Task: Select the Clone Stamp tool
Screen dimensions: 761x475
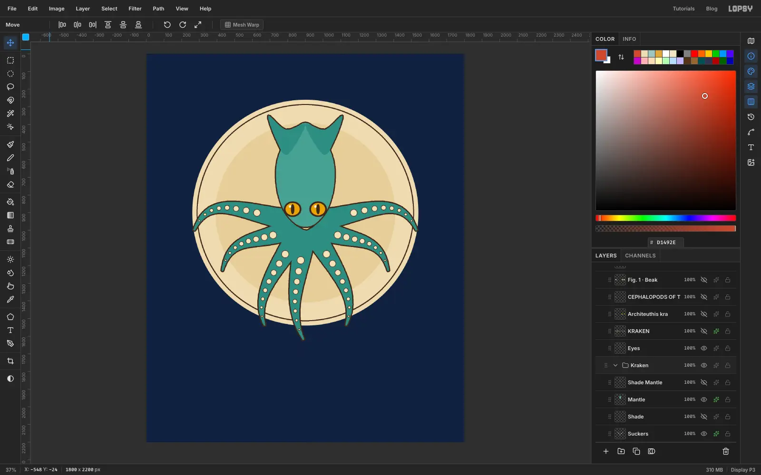Action: point(10,228)
